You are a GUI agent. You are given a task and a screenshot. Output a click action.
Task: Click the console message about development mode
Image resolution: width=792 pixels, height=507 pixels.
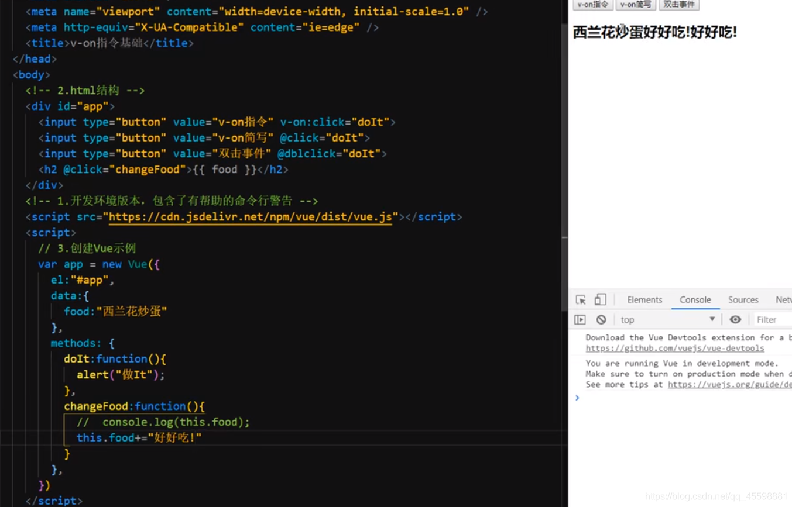click(688, 374)
